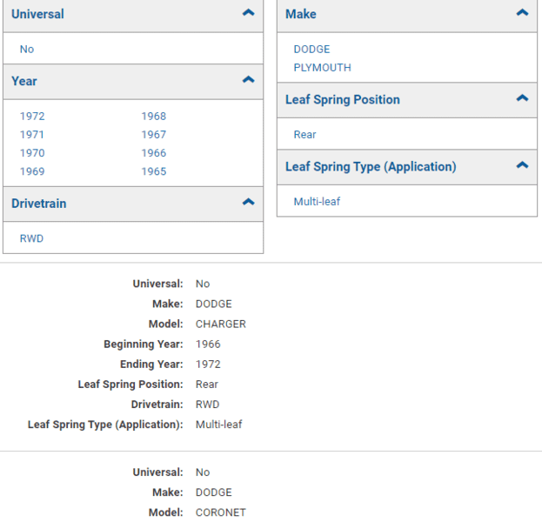Collapse the Make filter section
The height and width of the screenshot is (522, 542).
coord(522,13)
